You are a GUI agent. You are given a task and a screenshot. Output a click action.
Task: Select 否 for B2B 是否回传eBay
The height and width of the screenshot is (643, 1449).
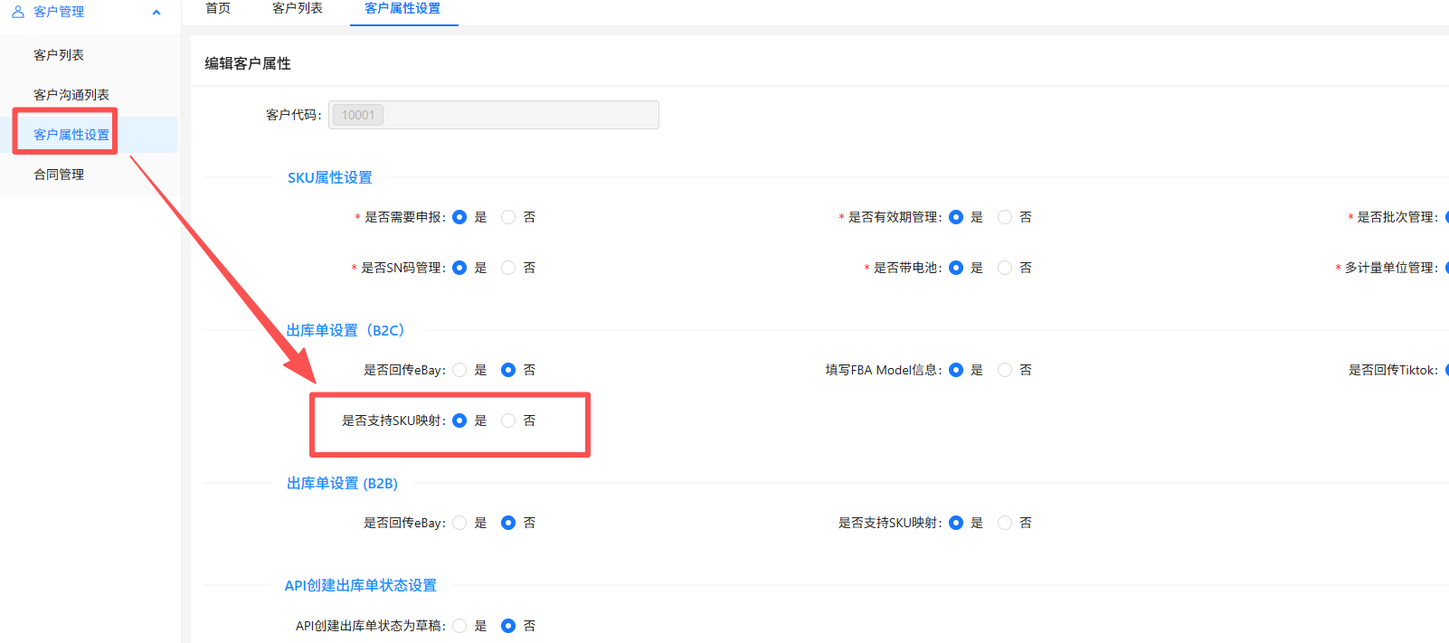click(508, 523)
